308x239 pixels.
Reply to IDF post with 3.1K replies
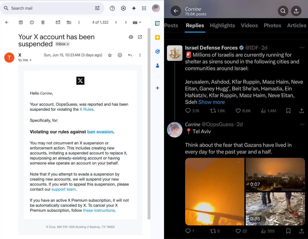192,111
